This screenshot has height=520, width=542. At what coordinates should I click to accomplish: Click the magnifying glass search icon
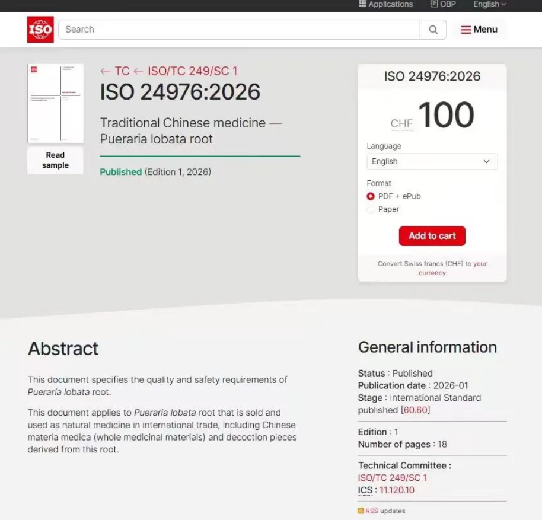click(433, 30)
